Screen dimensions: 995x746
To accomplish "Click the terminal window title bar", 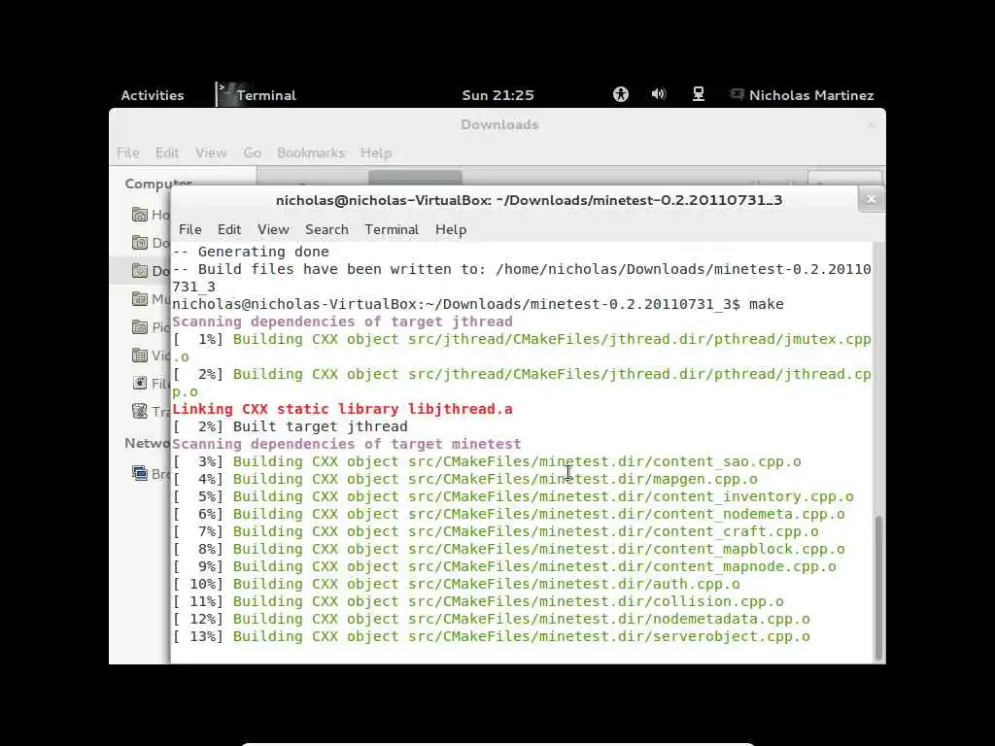I will 529,200.
